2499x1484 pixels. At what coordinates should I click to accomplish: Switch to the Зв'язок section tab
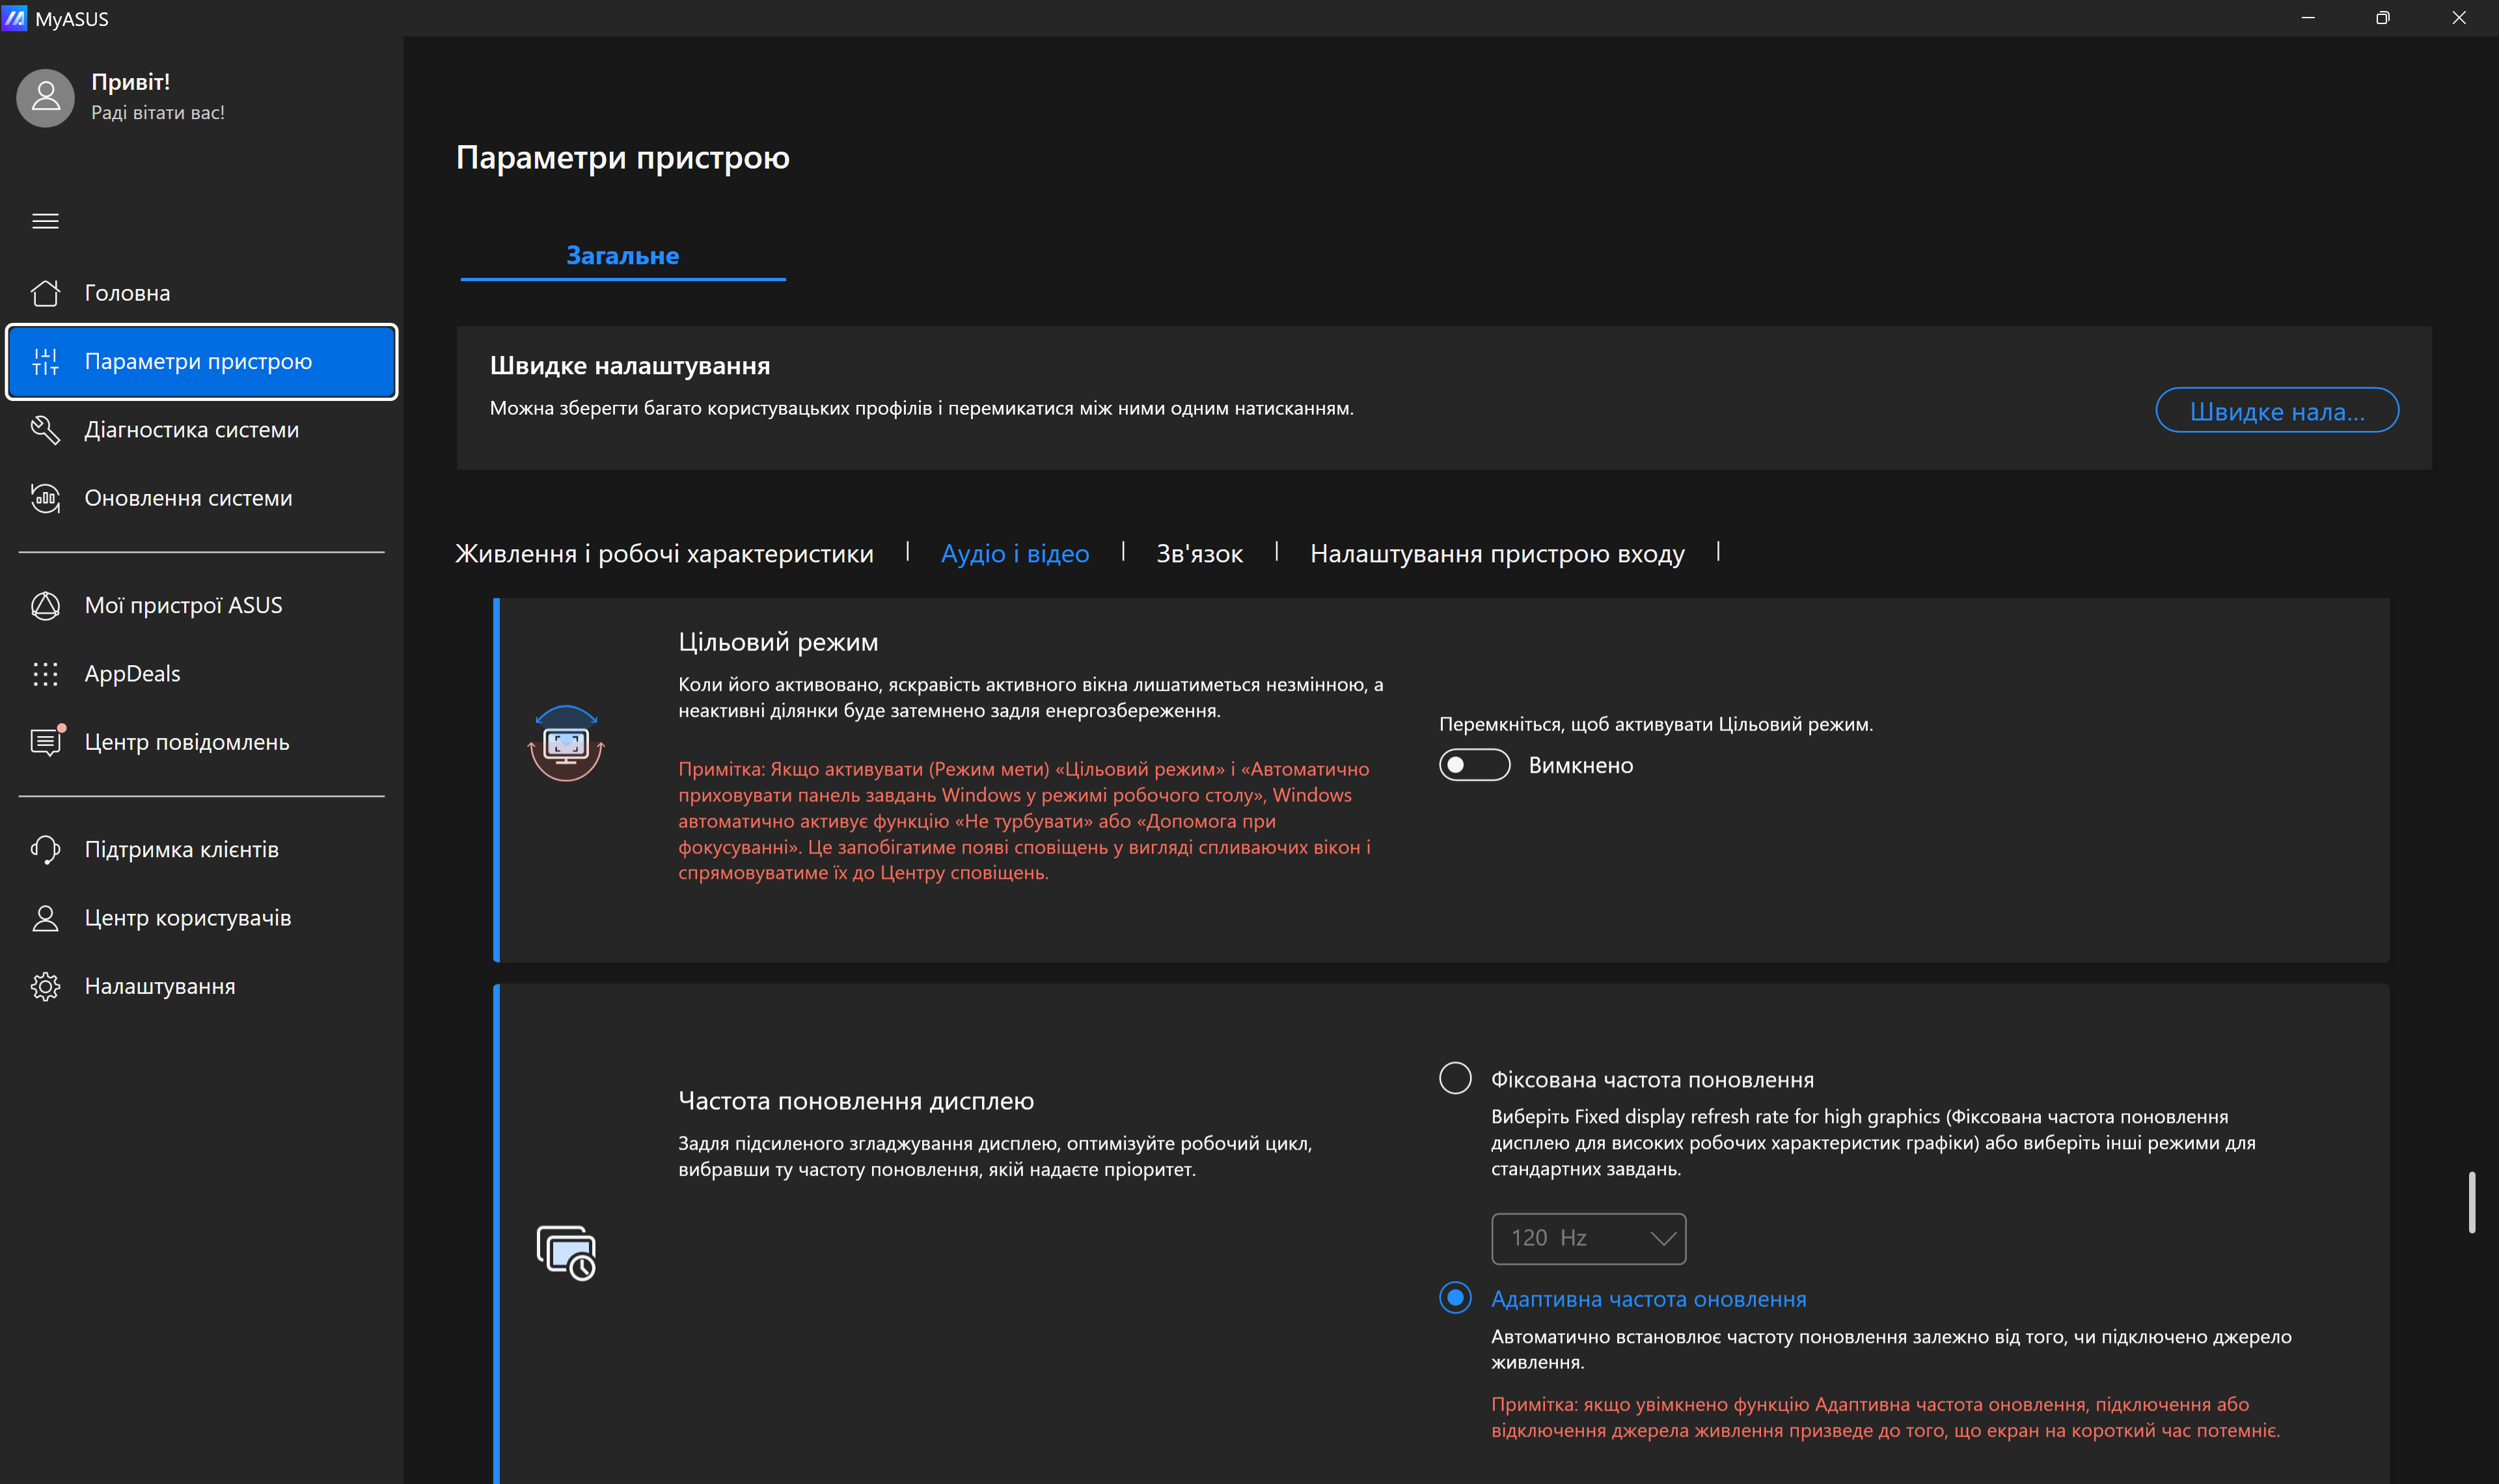point(1199,553)
